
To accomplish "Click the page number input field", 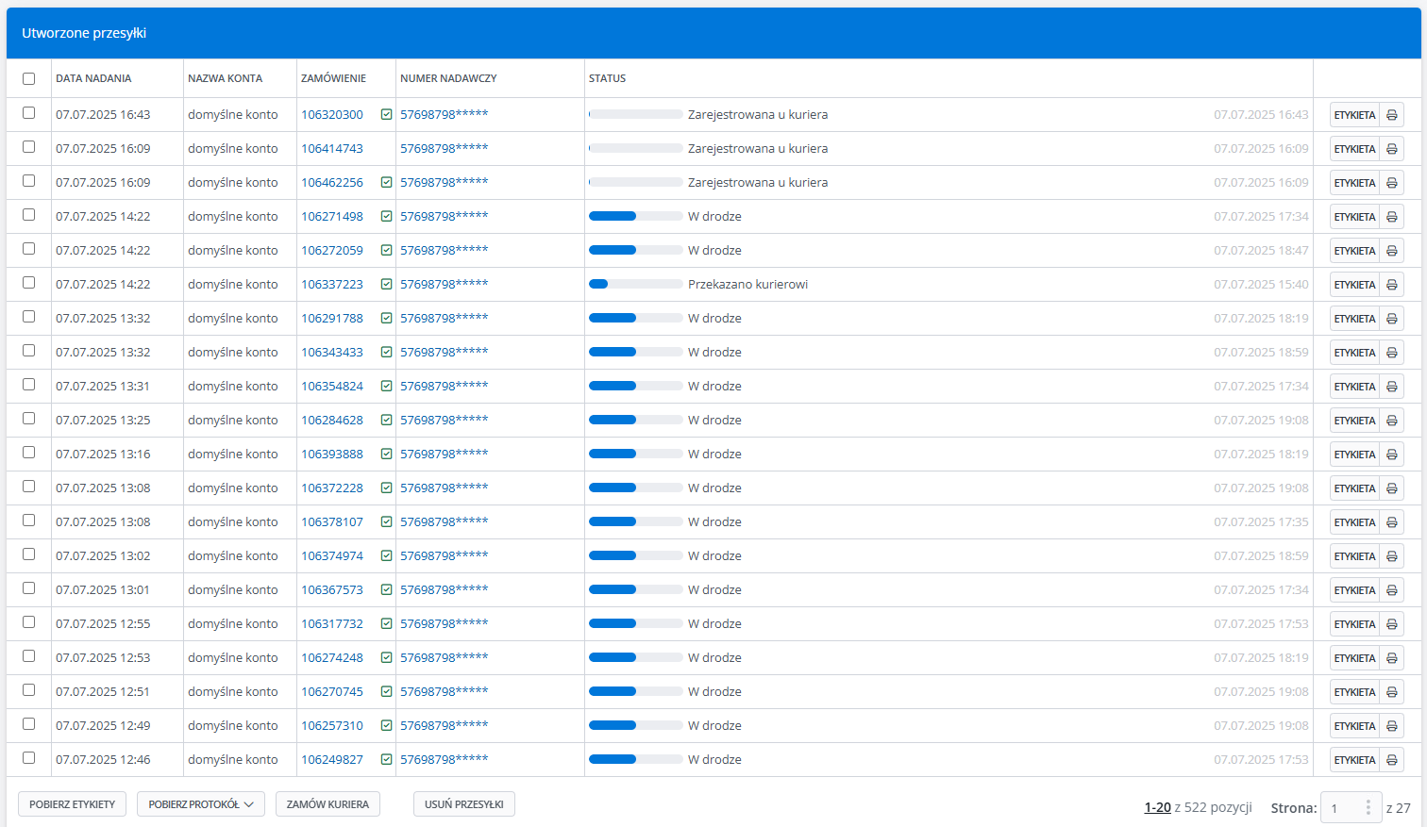I will [x=1340, y=808].
